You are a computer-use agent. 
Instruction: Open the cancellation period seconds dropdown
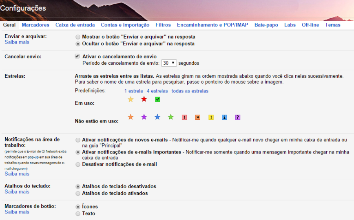[169, 63]
